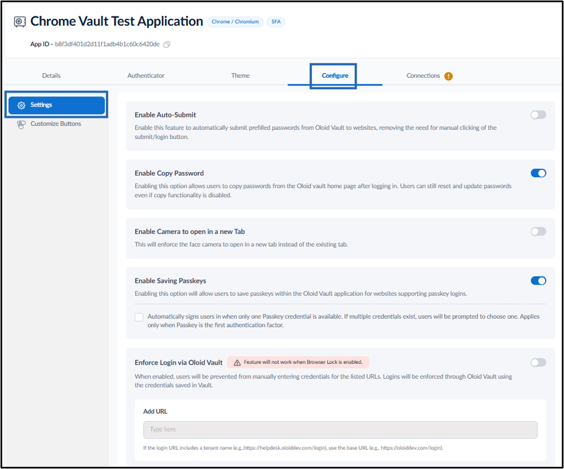Open the Connections tab
The image size is (564, 469).
(423, 76)
